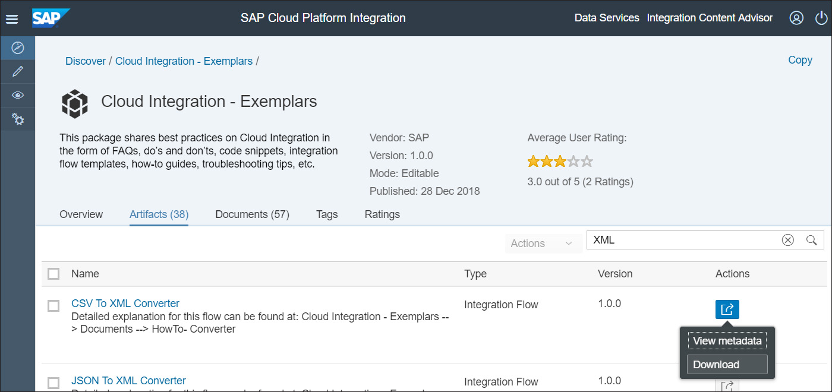Image resolution: width=832 pixels, height=392 pixels.
Task: Click the actions icon for JSON To XML Converter
Action: (727, 386)
